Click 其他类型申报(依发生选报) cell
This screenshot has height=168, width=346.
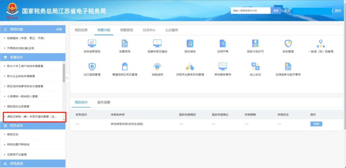[127, 124]
